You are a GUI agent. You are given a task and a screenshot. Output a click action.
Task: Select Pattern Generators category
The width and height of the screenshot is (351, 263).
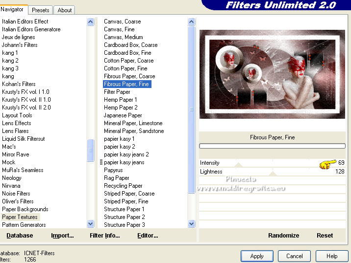[x=24, y=225]
